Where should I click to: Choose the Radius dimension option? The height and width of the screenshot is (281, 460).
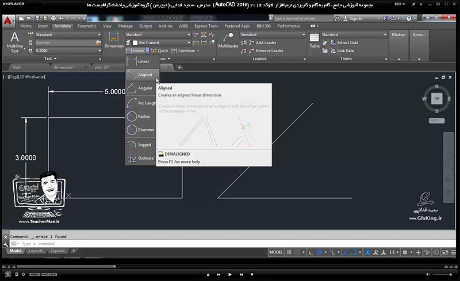pyautogui.click(x=141, y=117)
